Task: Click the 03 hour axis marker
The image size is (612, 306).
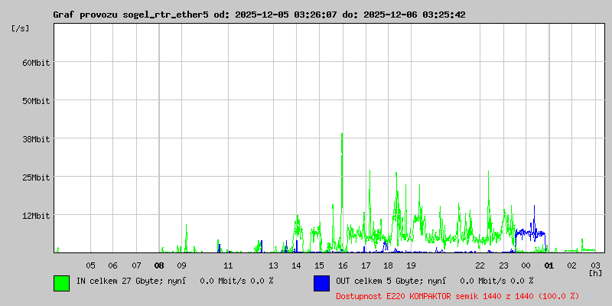Action: 594,265
